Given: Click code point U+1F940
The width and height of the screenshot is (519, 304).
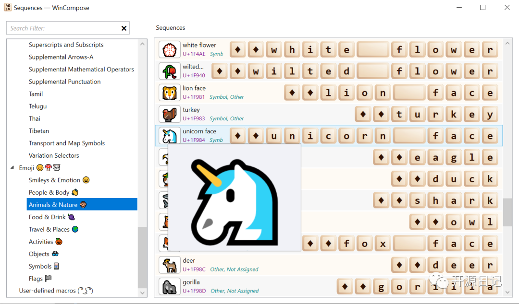Looking at the screenshot, I should (194, 75).
